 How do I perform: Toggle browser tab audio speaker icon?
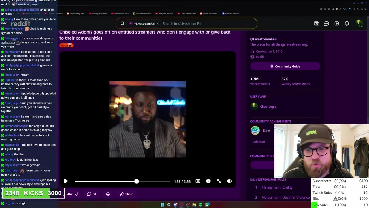click(350, 9)
